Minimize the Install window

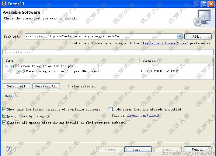pos(197,4)
